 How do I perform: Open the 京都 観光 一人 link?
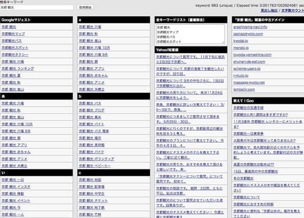[x=13, y=214]
